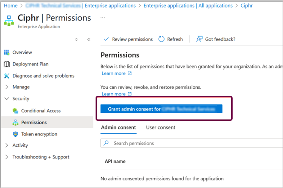Click Got feedback? toolbar button
Viewport: 283px width, 188px height.
[x=216, y=39]
